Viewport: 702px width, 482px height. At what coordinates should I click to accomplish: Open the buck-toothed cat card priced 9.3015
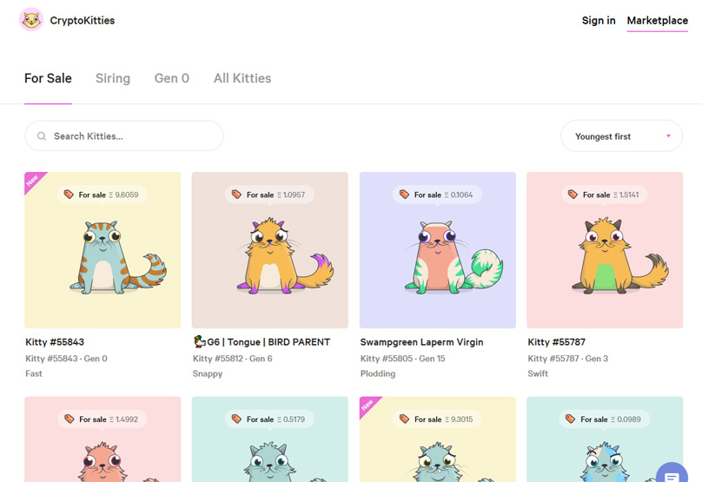pos(437,439)
